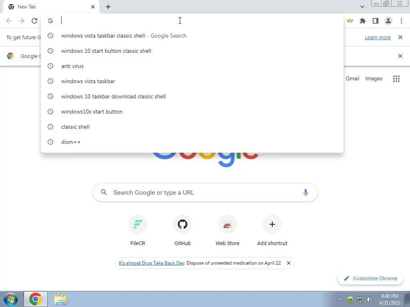The height and width of the screenshot is (307, 410).
Task: Click the magnifier icon in search box
Action: (104, 192)
